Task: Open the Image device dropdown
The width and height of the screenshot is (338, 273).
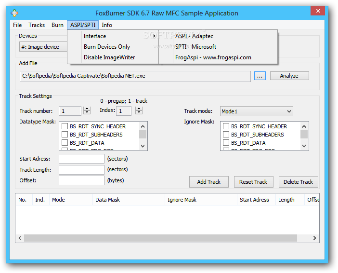Action: click(x=43, y=47)
